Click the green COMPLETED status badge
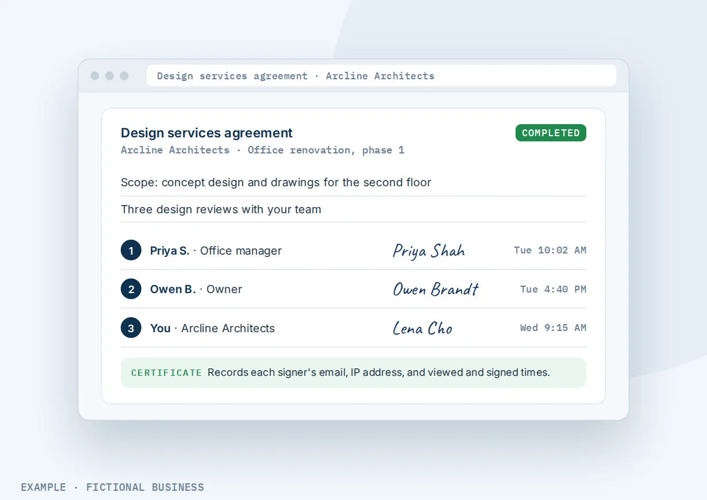The height and width of the screenshot is (500, 707). [x=551, y=133]
